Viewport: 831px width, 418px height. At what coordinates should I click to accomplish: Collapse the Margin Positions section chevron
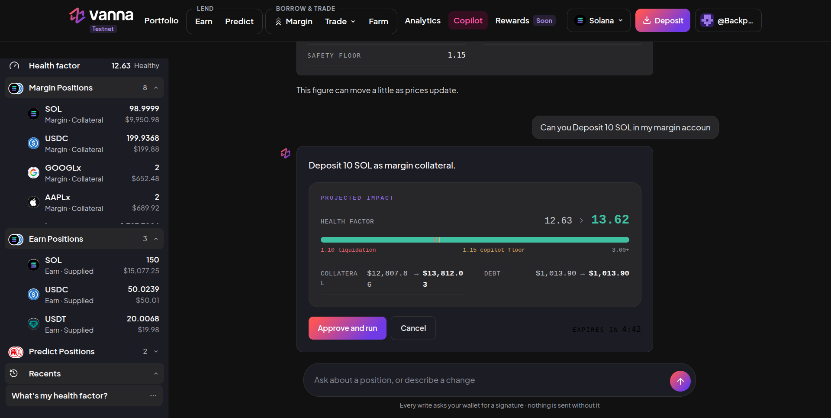pos(156,88)
